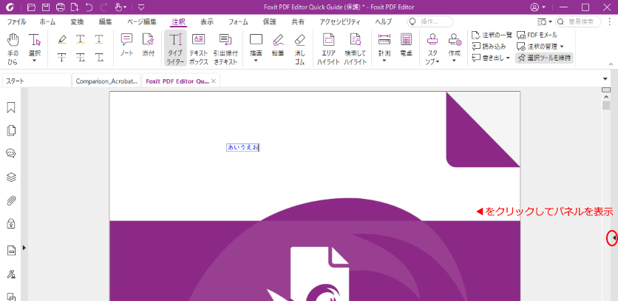Open the Security lock panel
The width and height of the screenshot is (618, 301).
click(11, 223)
